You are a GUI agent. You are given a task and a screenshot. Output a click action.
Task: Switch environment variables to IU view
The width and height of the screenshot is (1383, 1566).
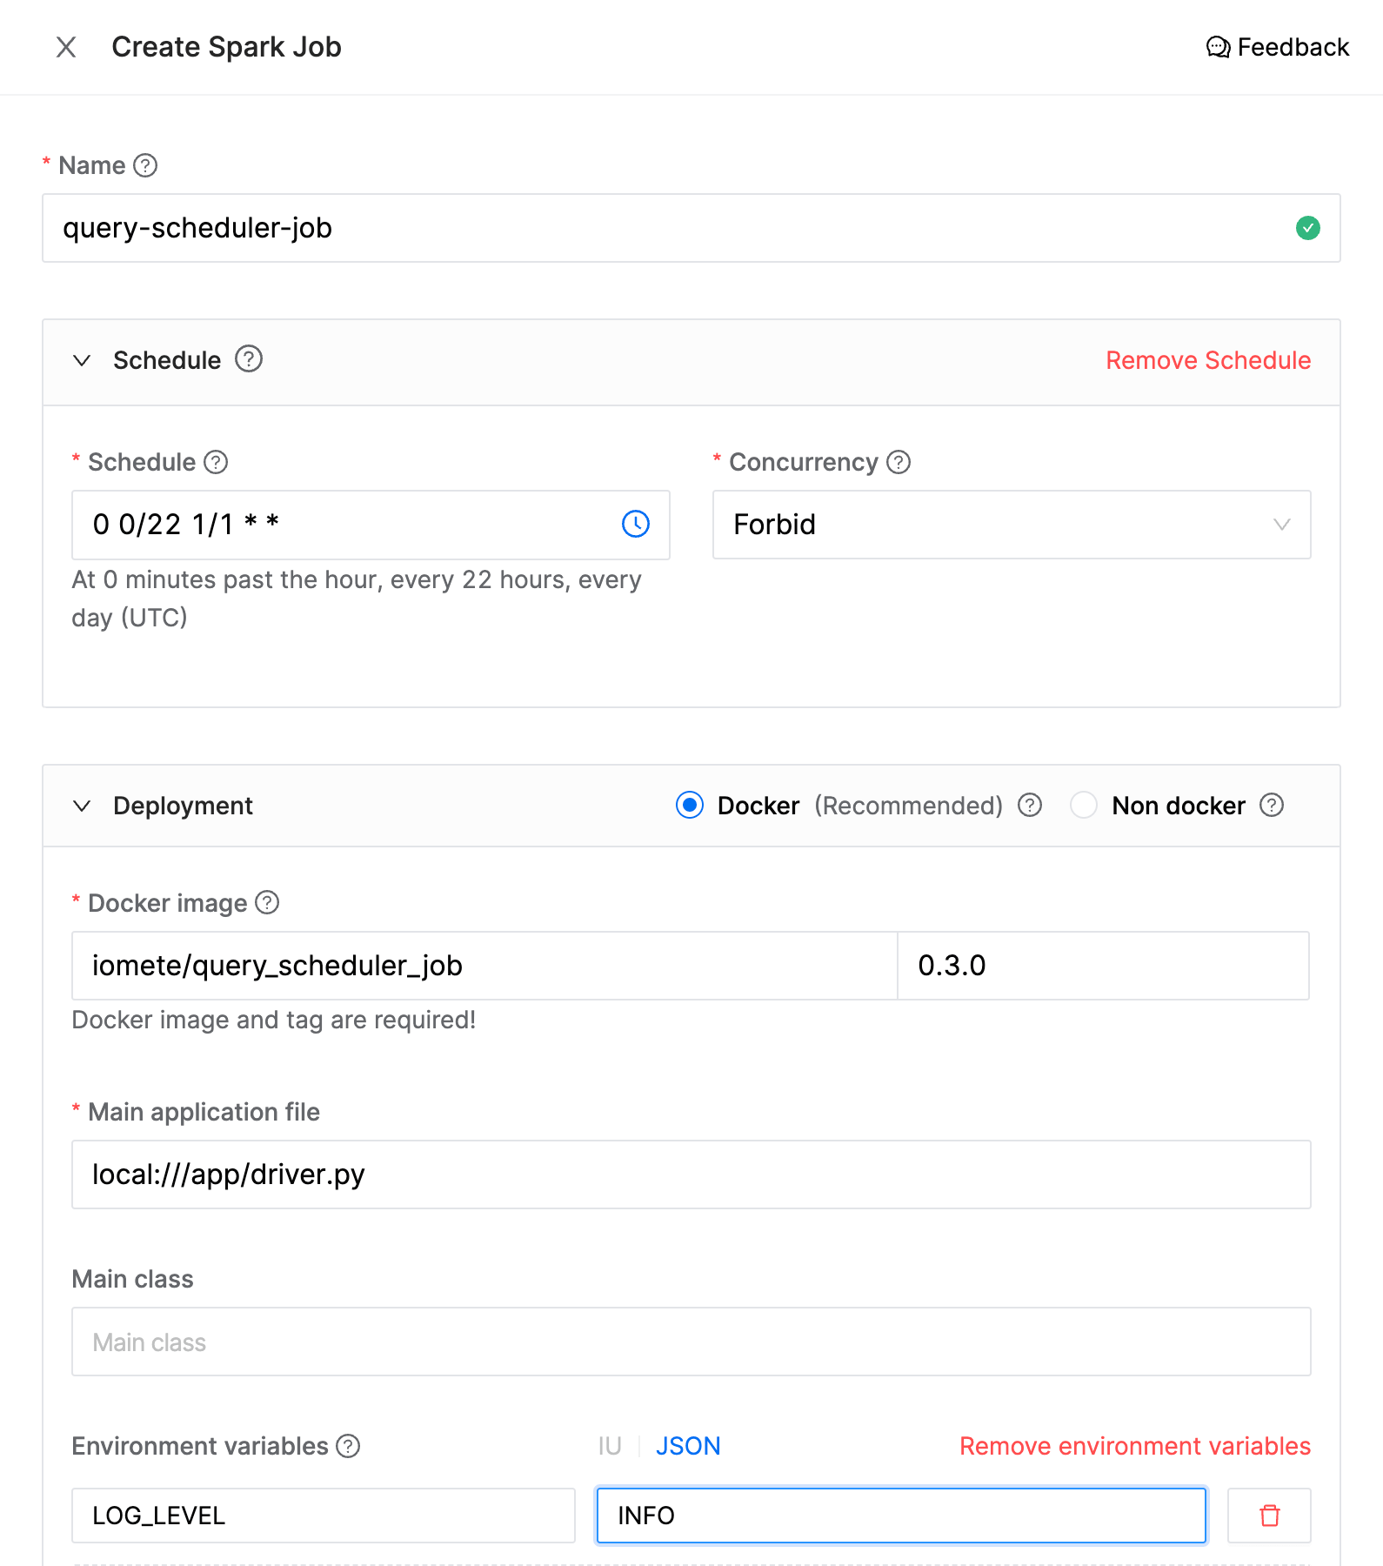[x=610, y=1446]
